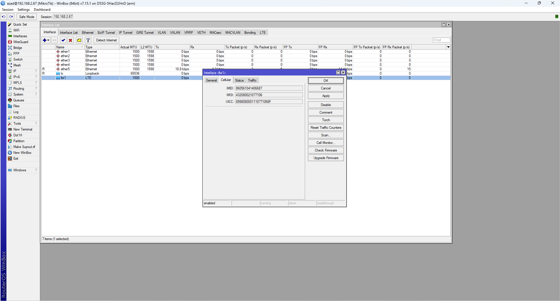Screen dimensions: 560x301
Task: Switch to the VLAN tab
Action: [162, 33]
